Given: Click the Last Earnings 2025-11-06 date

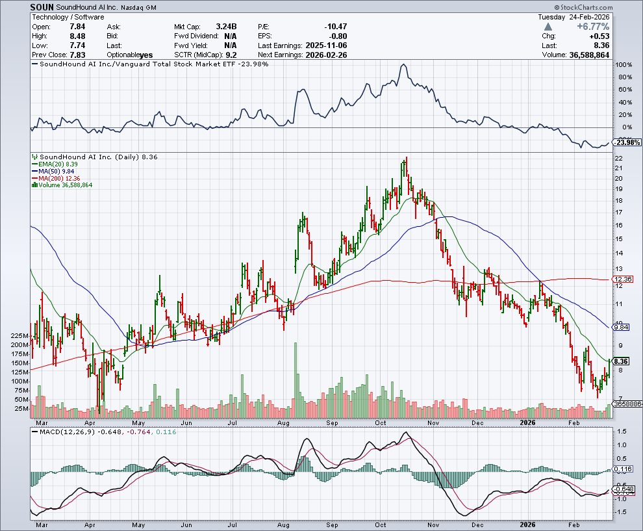Looking at the screenshot, I should point(327,45).
